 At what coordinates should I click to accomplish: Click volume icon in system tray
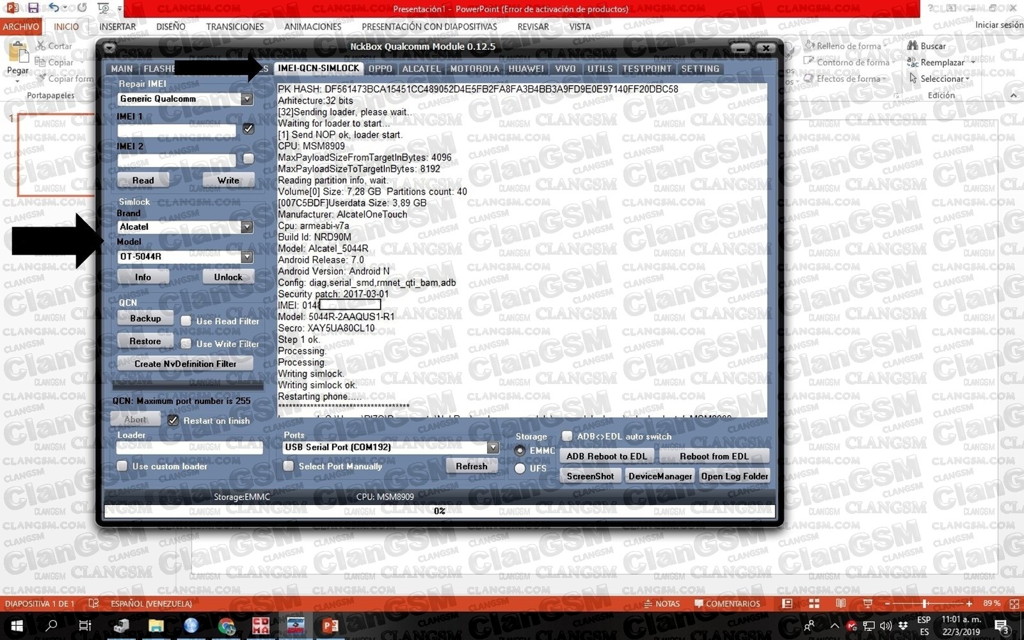[886, 626]
